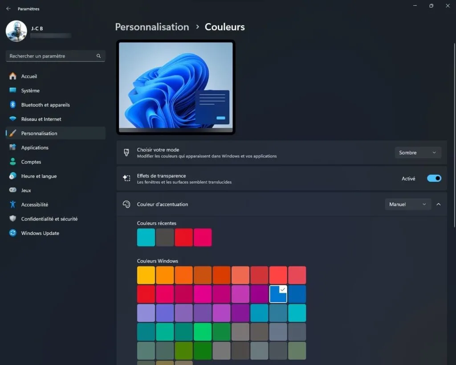Viewport: 456px width, 365px height.
Task: Turn off the Effets de transparence switch
Action: (x=434, y=178)
